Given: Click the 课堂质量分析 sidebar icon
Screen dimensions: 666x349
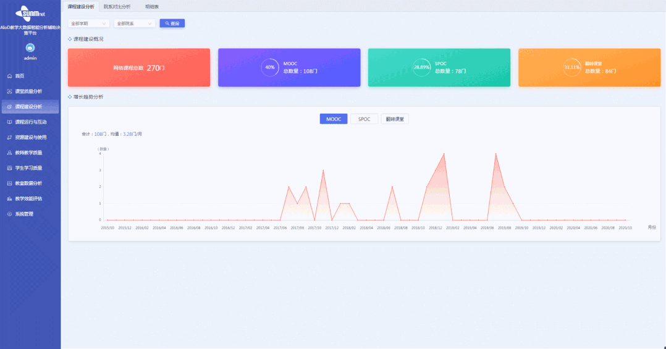Looking at the screenshot, I should click(9, 91).
